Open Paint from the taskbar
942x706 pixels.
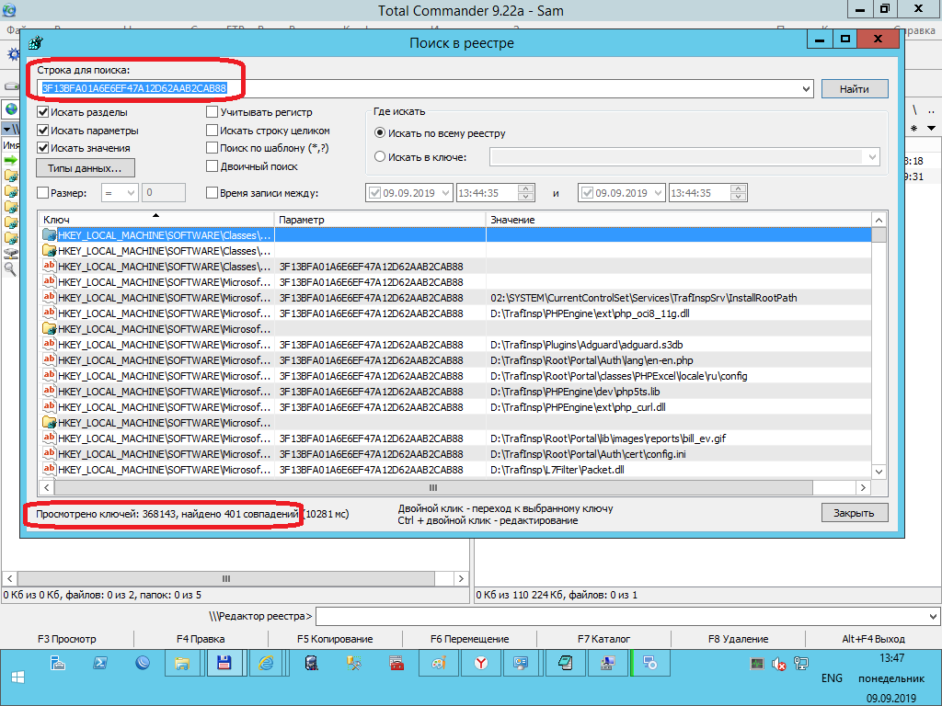coord(439,663)
